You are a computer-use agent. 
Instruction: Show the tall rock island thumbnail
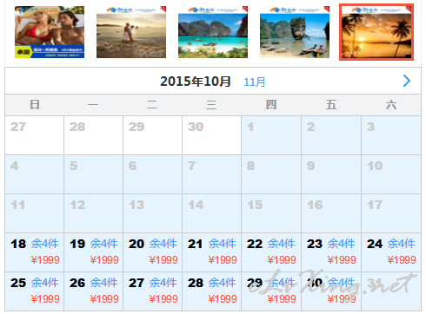point(295,32)
